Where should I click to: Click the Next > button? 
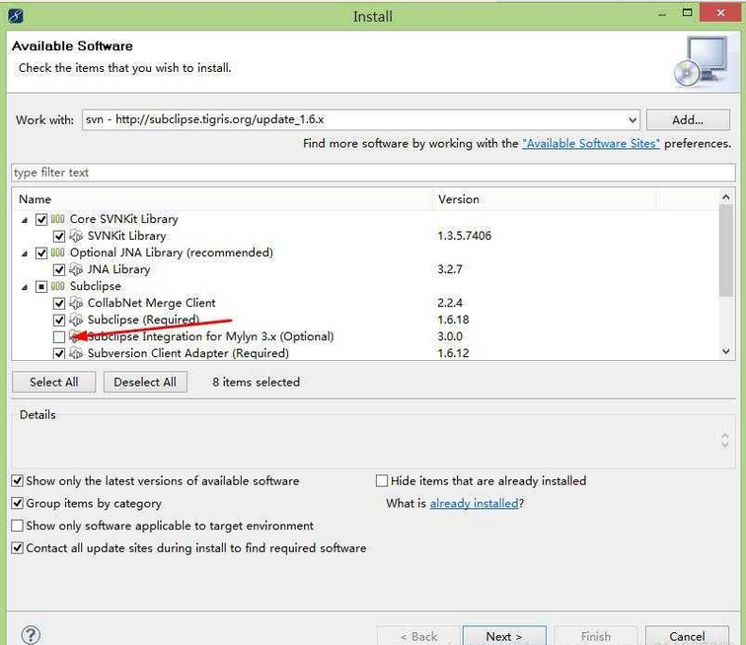point(504,636)
